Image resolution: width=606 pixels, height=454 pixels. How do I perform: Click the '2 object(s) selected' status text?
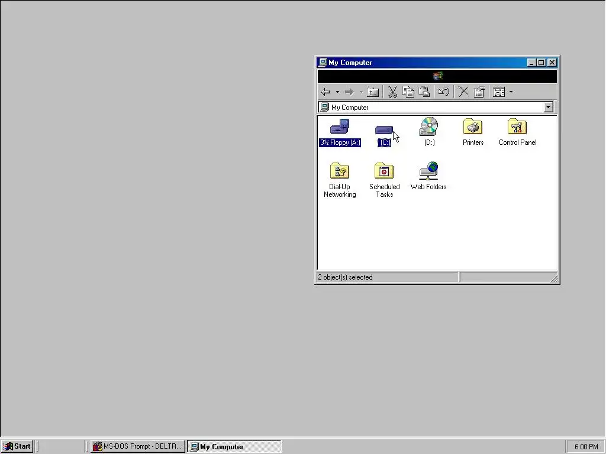(x=345, y=277)
